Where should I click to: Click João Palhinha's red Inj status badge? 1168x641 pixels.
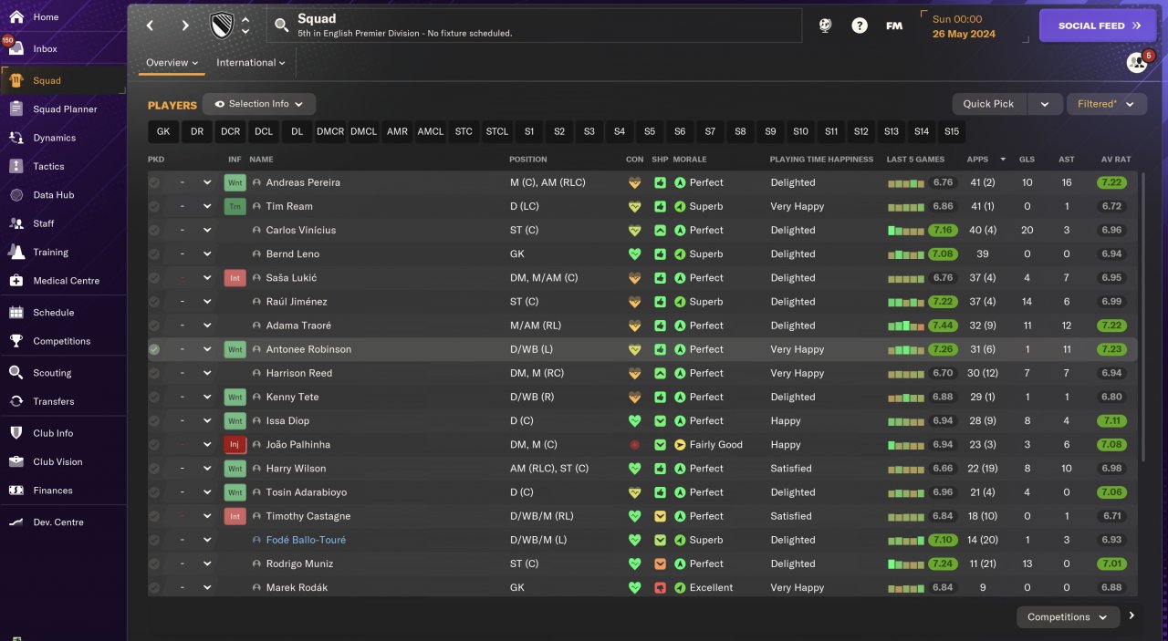235,445
